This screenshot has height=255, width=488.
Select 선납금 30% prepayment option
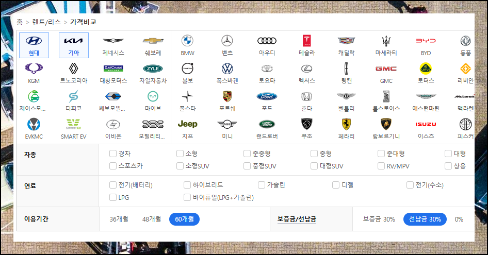[x=425, y=219]
